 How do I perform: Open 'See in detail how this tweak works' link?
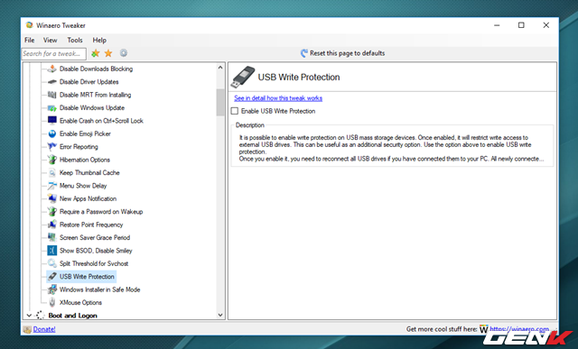coord(278,98)
